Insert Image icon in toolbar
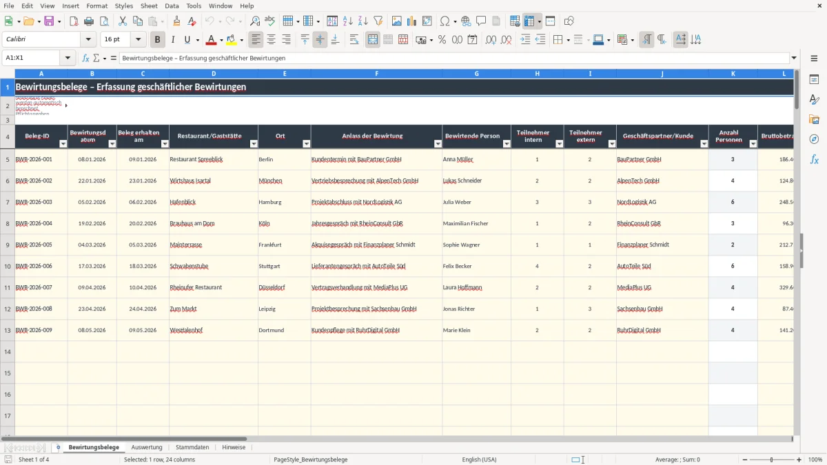 (397, 21)
